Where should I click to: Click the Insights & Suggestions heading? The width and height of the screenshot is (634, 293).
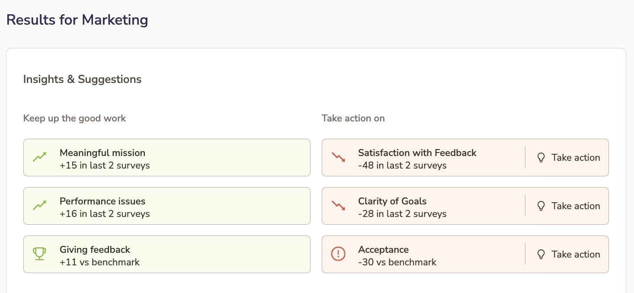(x=82, y=80)
